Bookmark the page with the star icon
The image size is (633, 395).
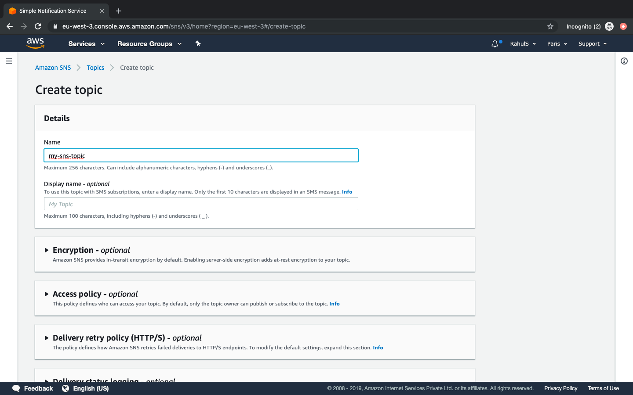coord(550,26)
